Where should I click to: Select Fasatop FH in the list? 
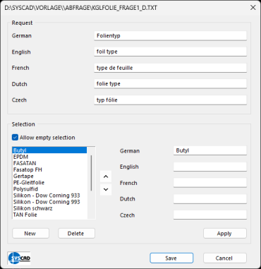point(49,169)
